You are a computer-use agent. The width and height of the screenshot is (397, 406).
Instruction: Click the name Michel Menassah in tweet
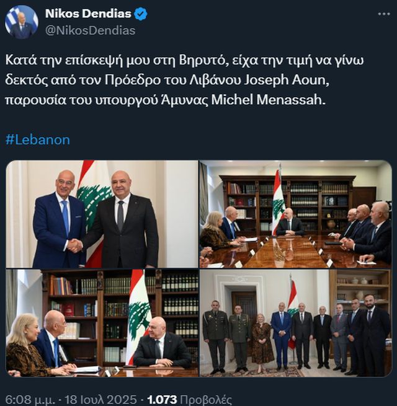click(268, 100)
